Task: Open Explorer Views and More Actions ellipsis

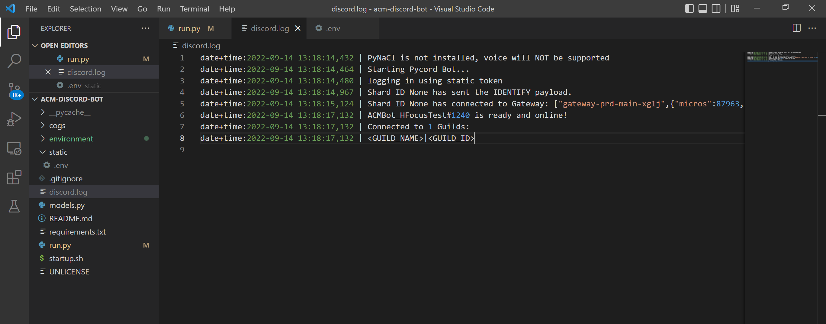Action: tap(145, 28)
